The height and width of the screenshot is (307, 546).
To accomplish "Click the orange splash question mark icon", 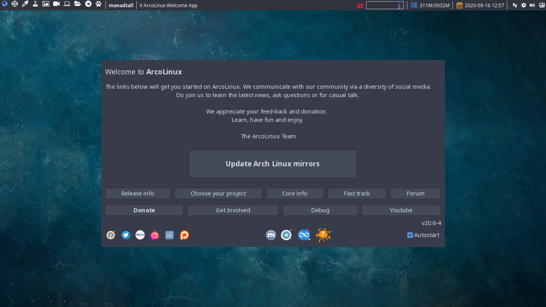I will (323, 235).
